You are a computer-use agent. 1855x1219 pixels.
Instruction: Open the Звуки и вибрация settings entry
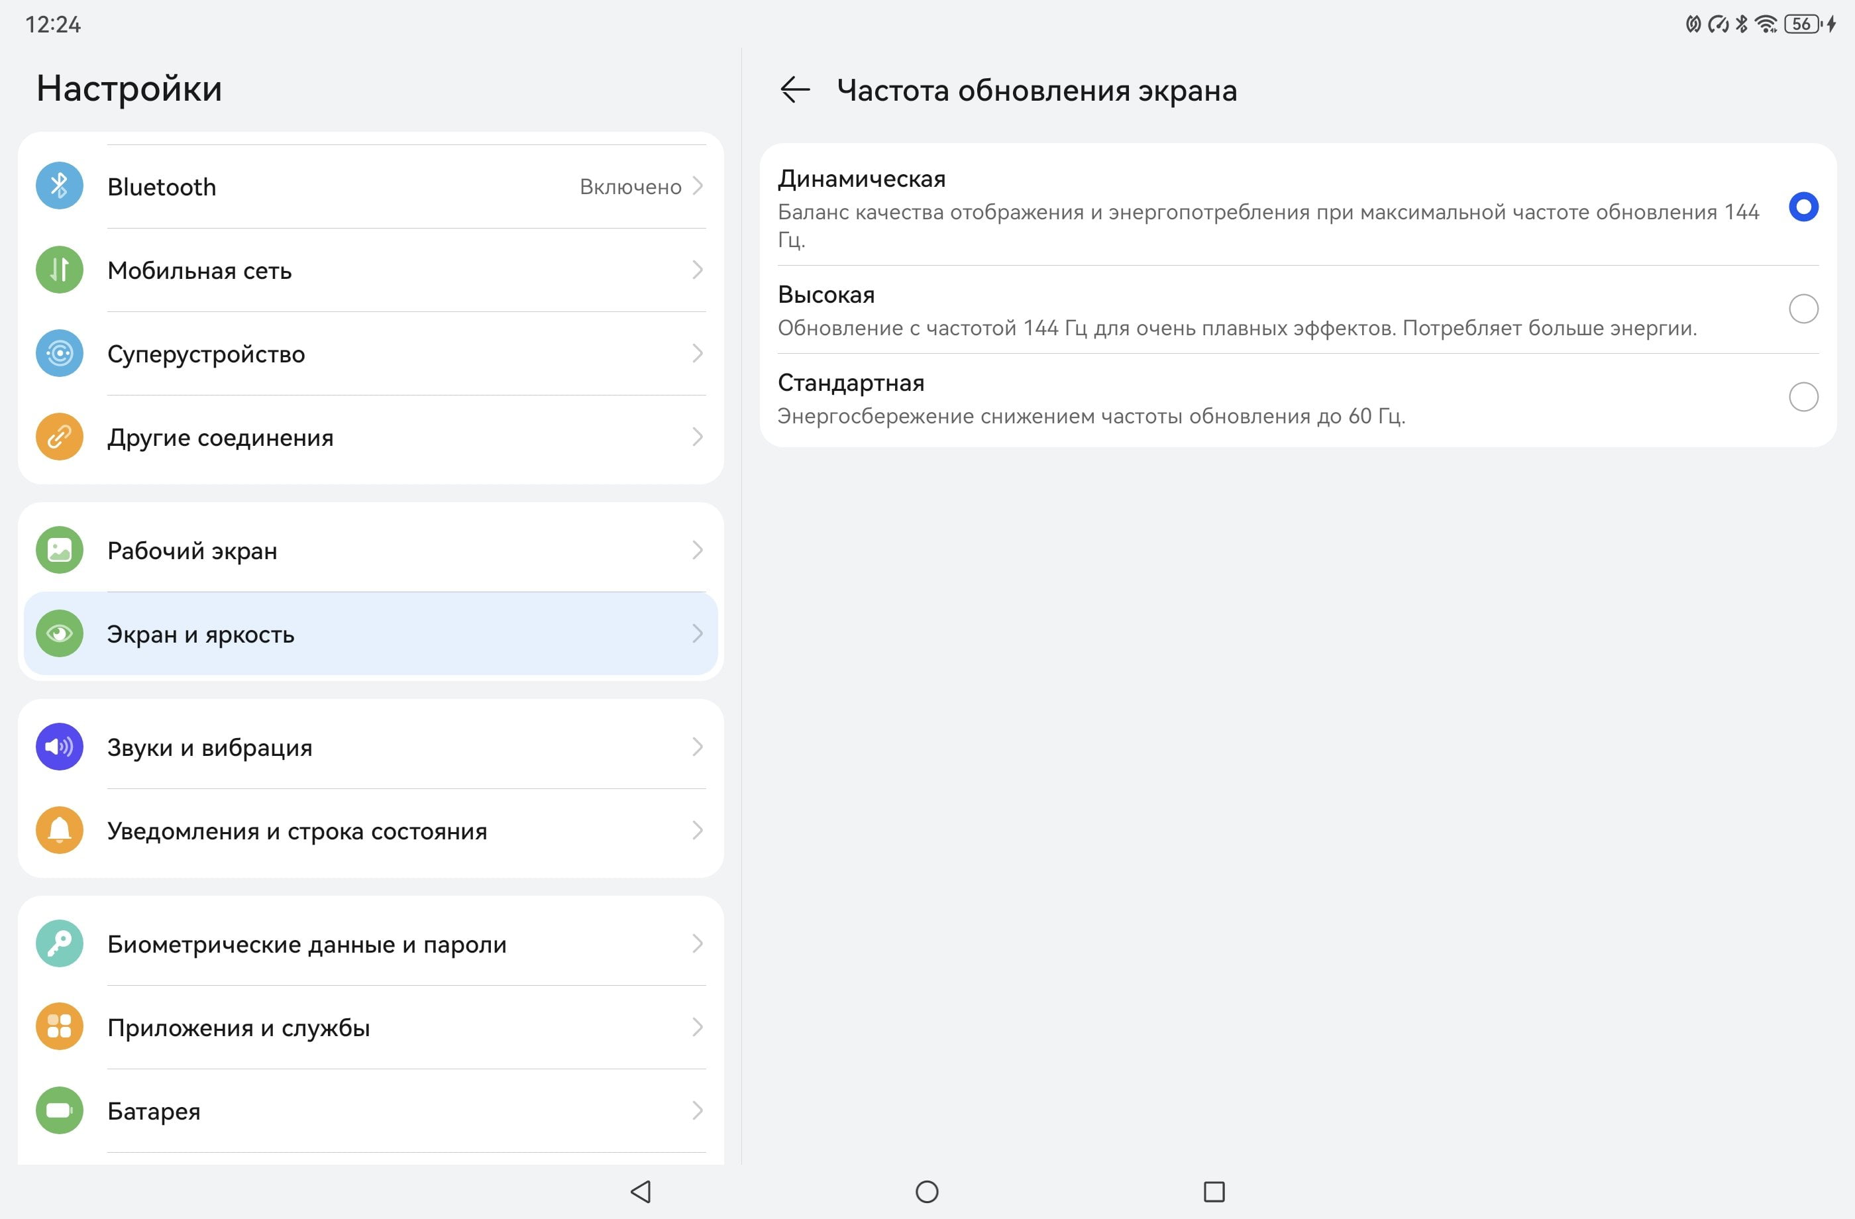pyautogui.click(x=371, y=747)
